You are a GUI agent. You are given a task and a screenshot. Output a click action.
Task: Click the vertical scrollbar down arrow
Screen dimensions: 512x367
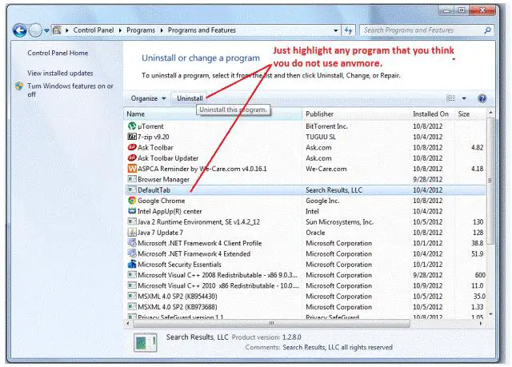click(x=490, y=313)
